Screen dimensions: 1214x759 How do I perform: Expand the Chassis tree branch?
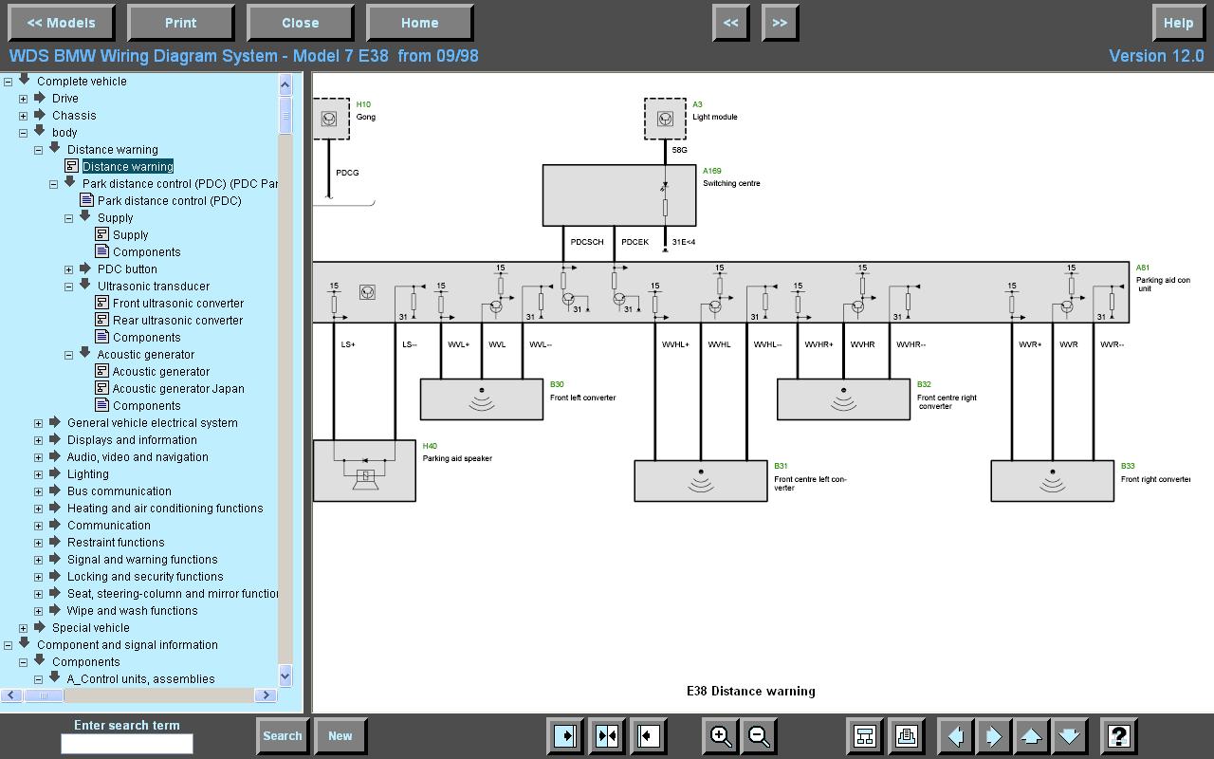click(x=24, y=116)
